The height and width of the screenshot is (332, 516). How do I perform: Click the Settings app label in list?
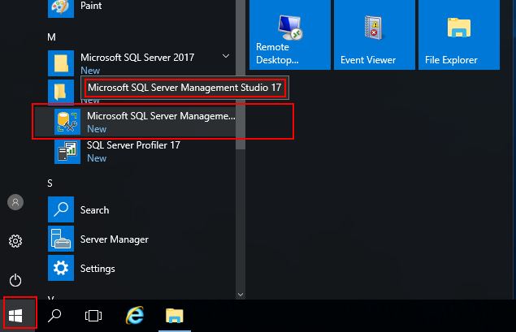click(x=98, y=269)
